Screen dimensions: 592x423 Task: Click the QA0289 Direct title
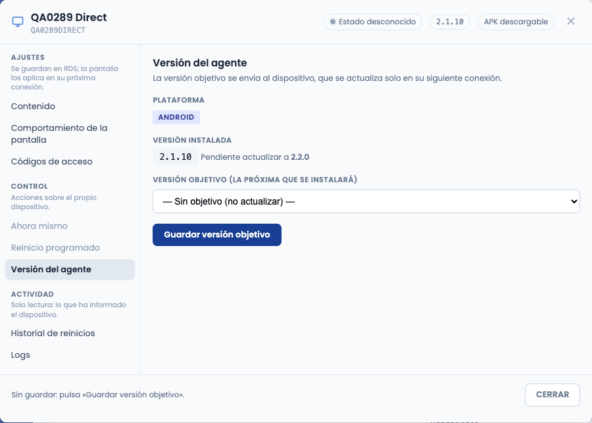[68, 17]
